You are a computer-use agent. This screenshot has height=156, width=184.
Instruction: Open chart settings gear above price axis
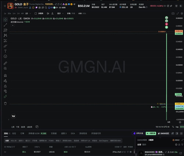(182, 14)
